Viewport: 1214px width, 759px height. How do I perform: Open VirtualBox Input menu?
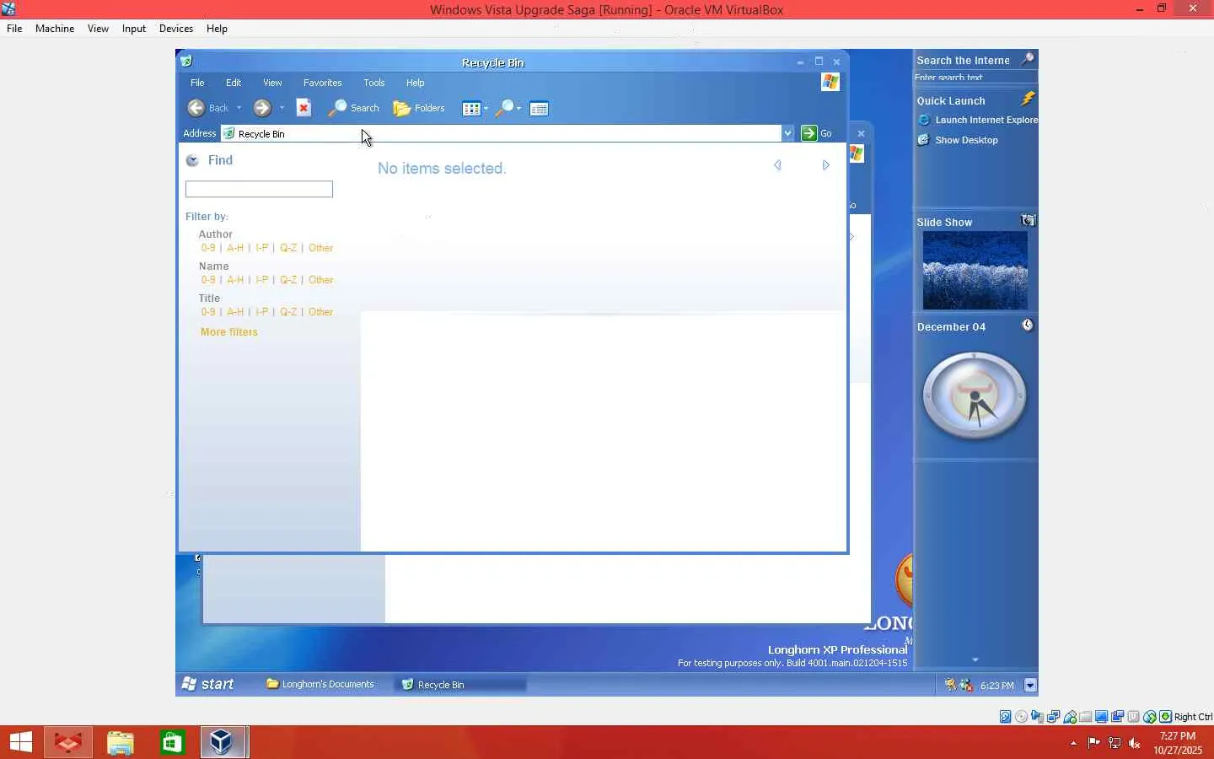point(134,29)
